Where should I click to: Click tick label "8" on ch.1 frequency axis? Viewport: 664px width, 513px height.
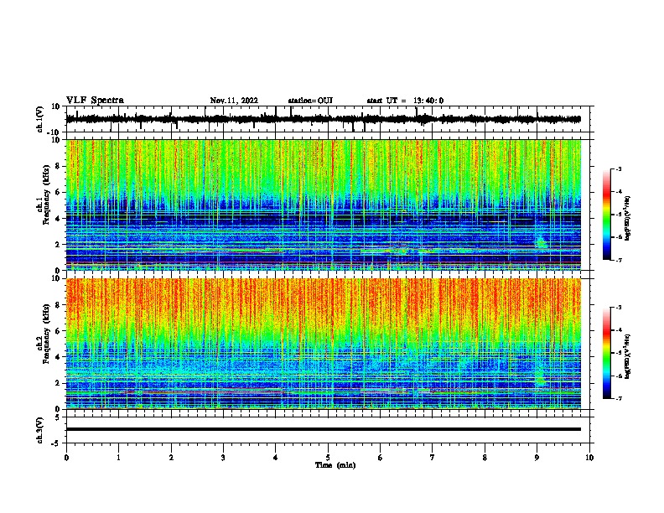[x=58, y=166]
